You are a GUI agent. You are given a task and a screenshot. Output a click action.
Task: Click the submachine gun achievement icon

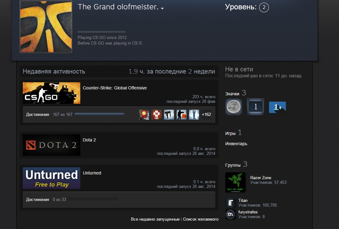(169, 115)
